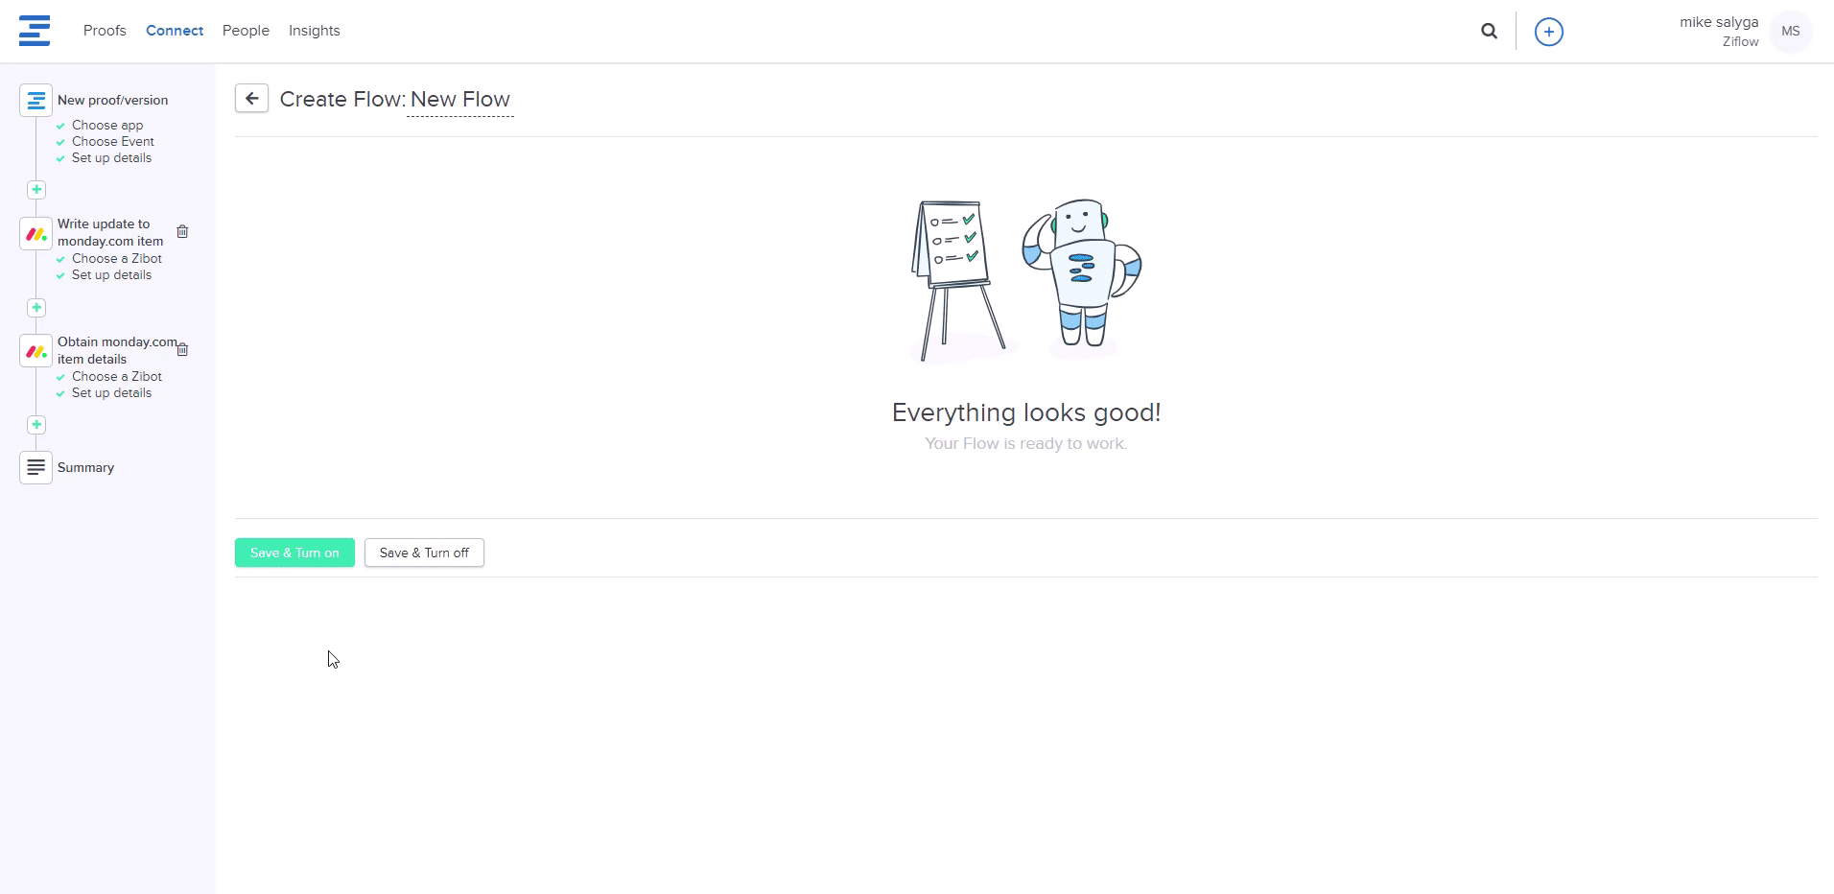The height and width of the screenshot is (894, 1834).
Task: Open Set up details under New proof/version
Action: (111, 158)
